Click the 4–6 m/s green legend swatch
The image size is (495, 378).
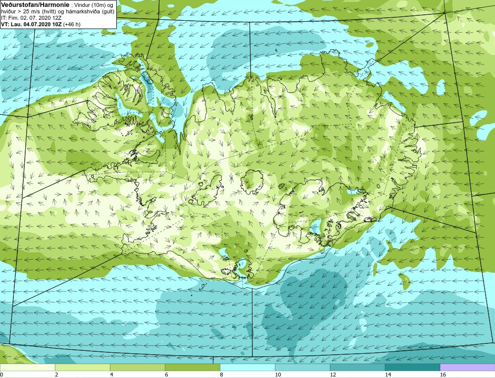click(x=137, y=367)
